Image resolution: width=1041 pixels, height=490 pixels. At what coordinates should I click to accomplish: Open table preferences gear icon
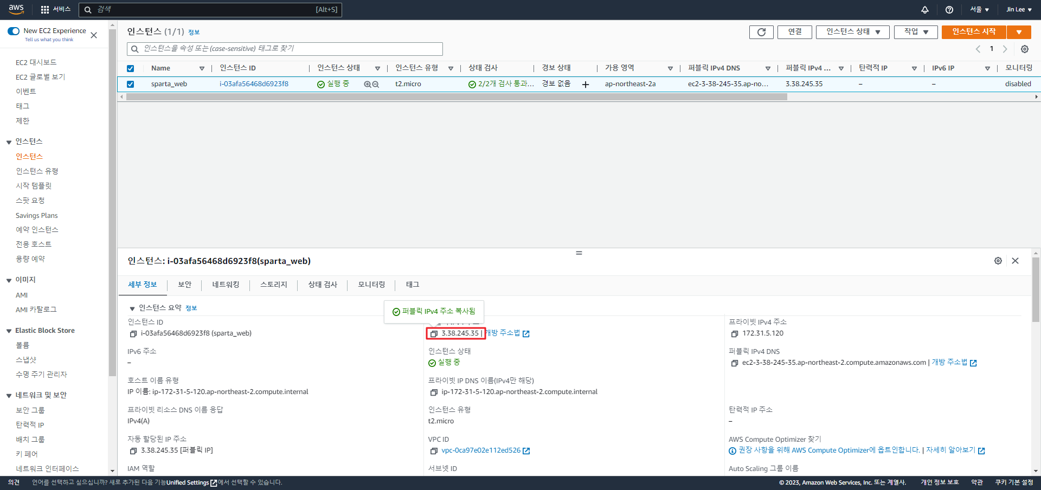pos(1025,49)
